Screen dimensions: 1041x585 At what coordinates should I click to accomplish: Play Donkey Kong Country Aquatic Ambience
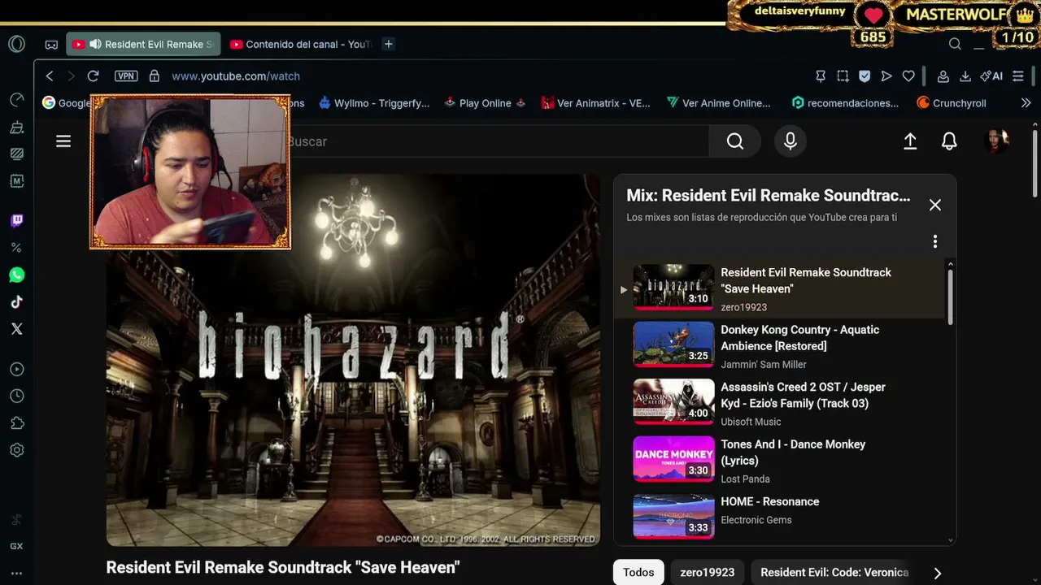click(781, 346)
